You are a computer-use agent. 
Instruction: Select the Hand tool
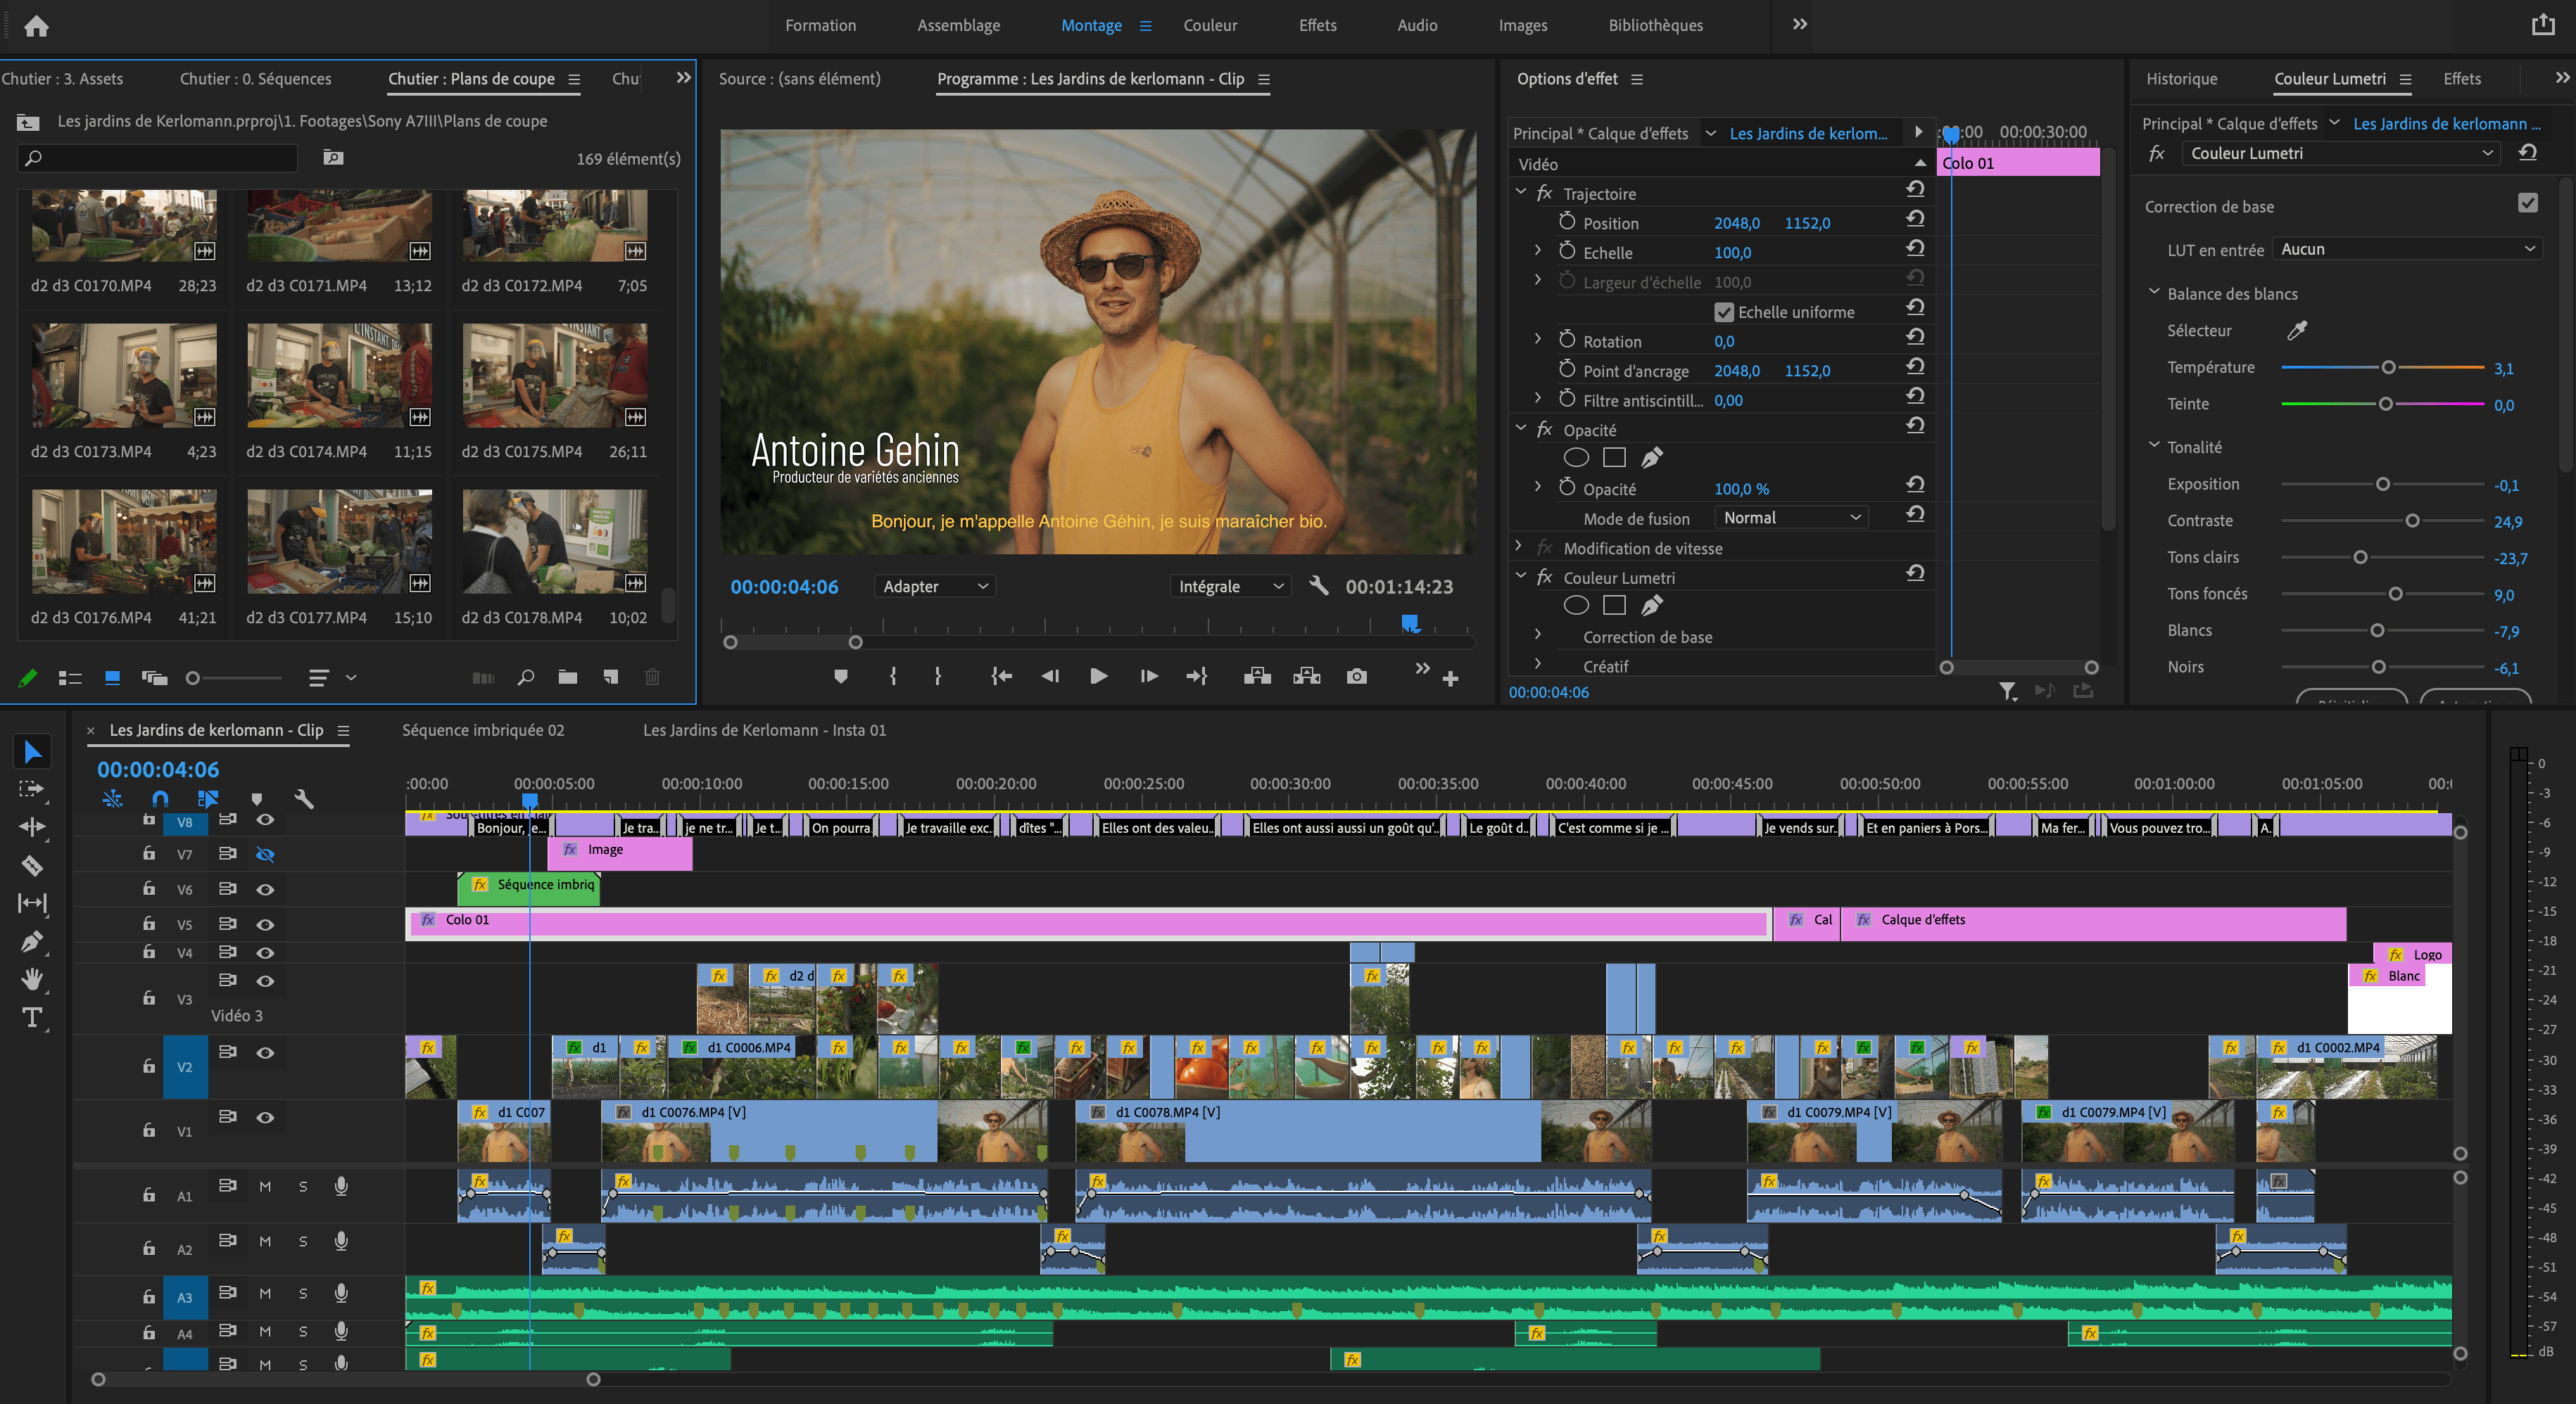click(32, 979)
